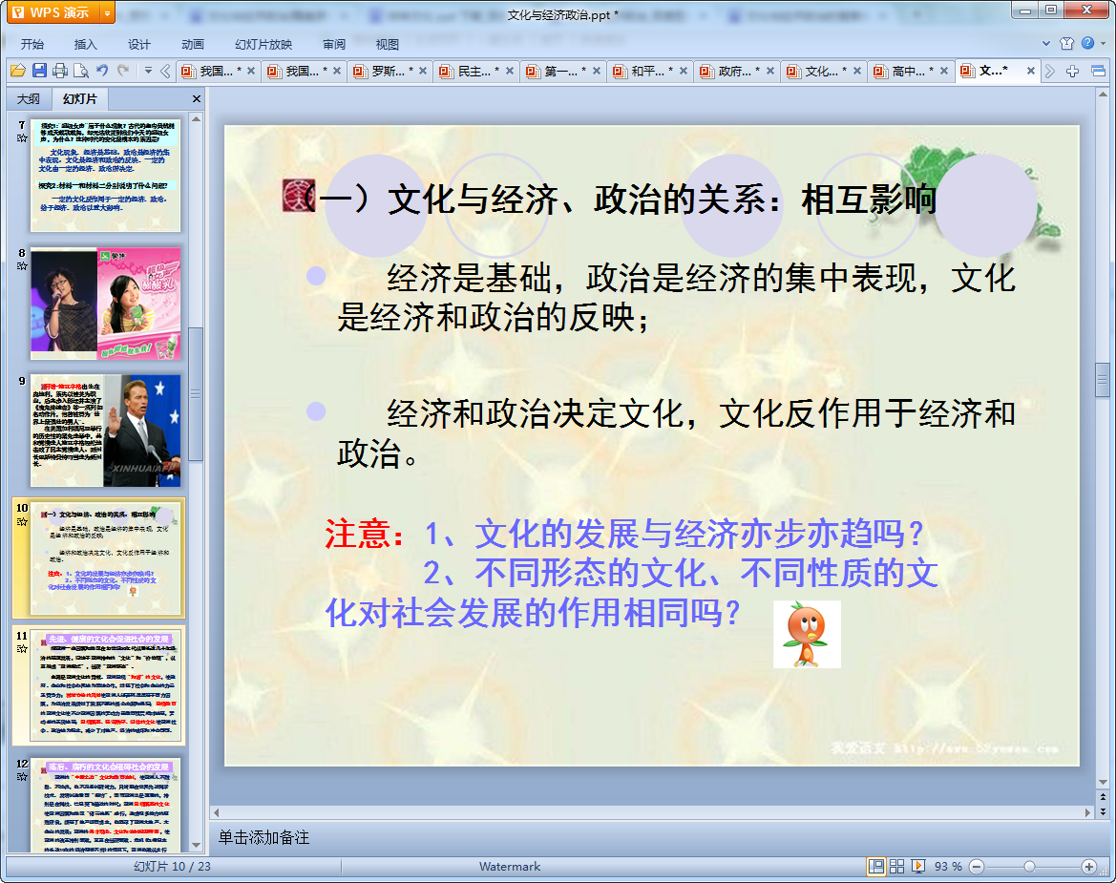Switch to normal view in status bar
Screen dimensions: 1116x883
point(876,866)
